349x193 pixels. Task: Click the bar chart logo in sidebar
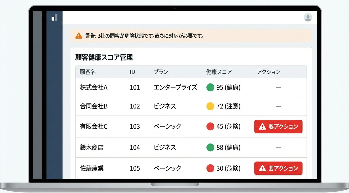(55, 18)
